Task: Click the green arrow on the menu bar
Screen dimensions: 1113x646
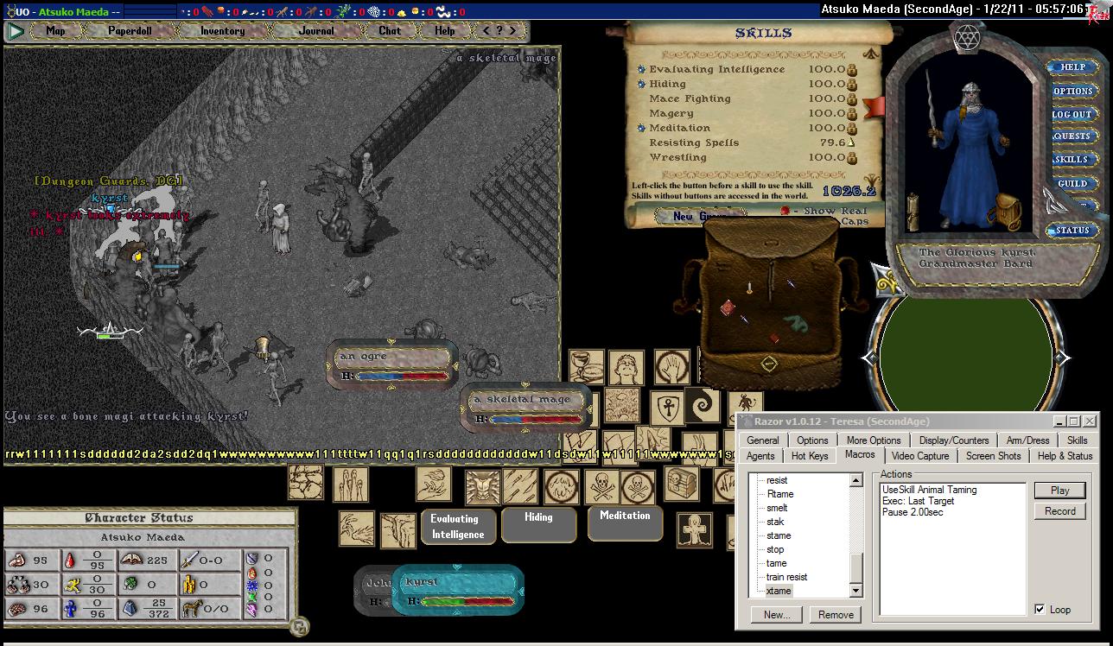Action: click(x=16, y=31)
